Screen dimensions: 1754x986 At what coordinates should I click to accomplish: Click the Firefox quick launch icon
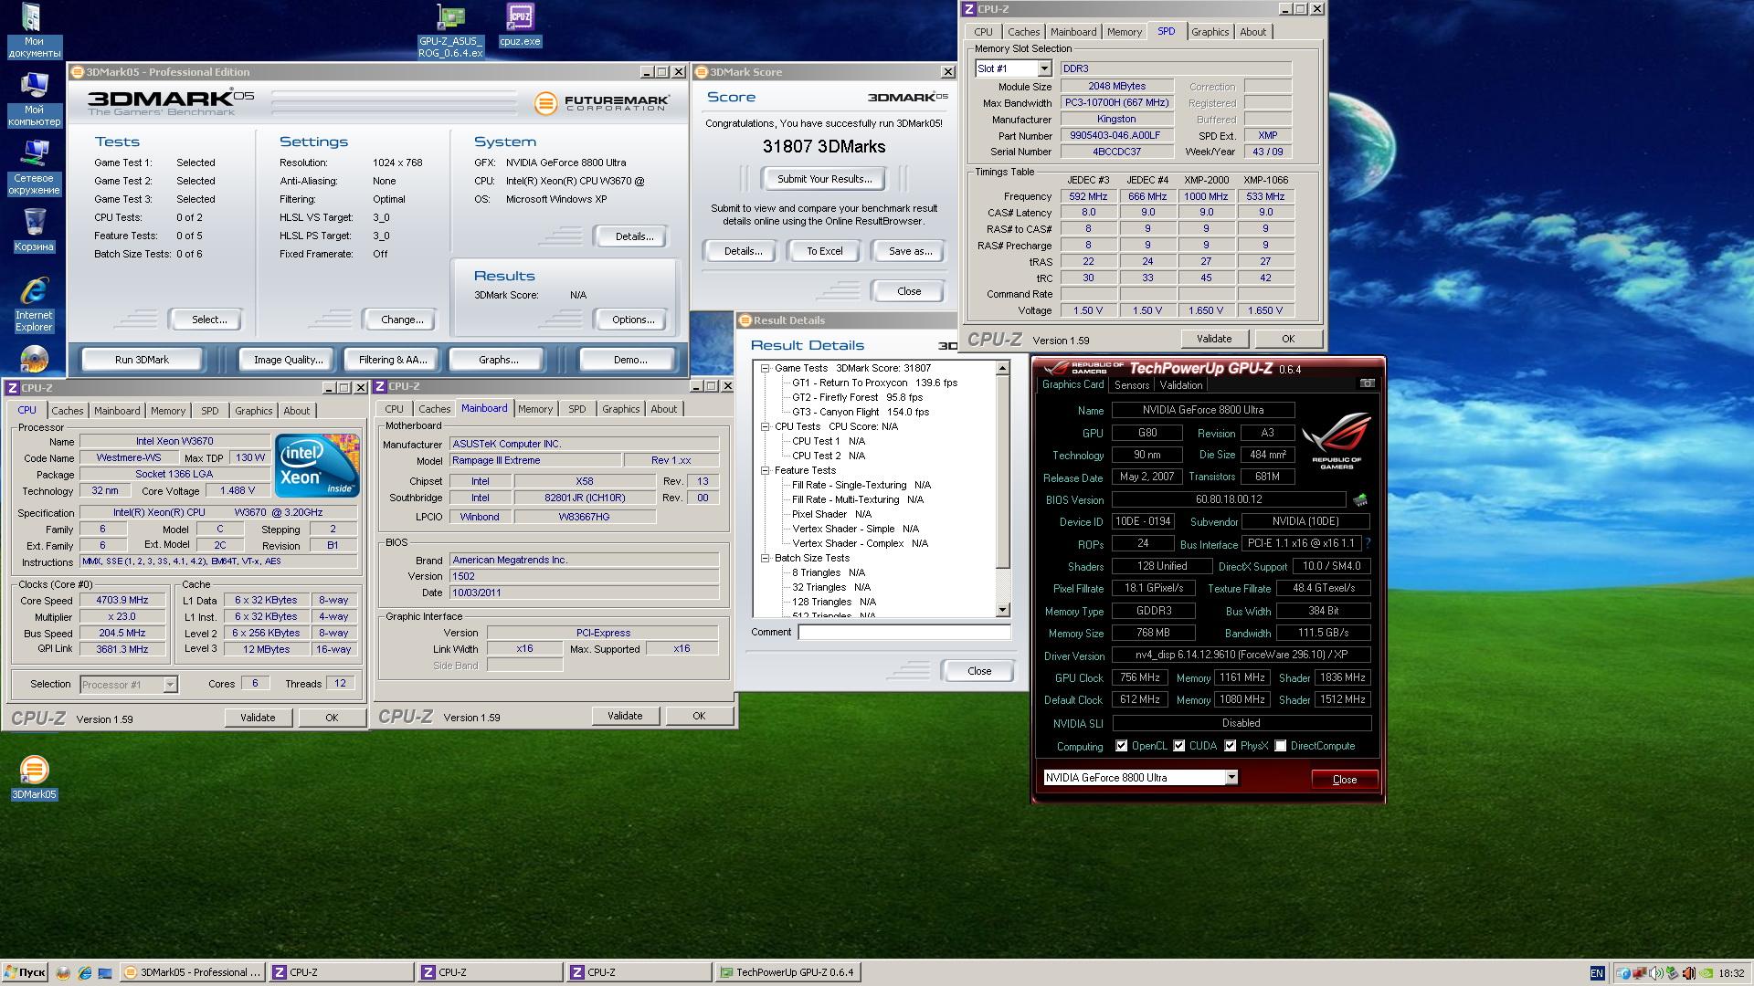(63, 973)
